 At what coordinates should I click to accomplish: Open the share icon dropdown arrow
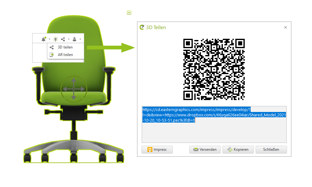(x=69, y=39)
